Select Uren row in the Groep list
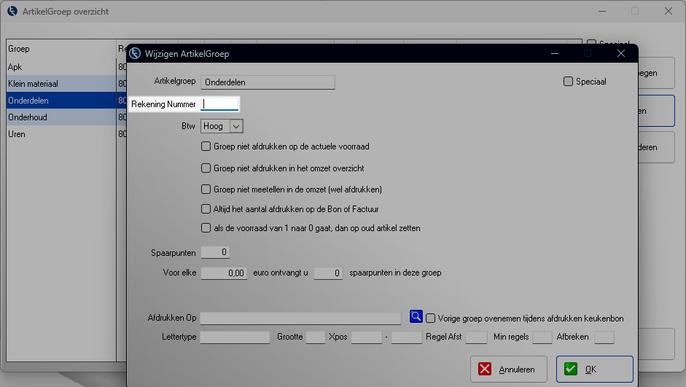 pos(58,134)
